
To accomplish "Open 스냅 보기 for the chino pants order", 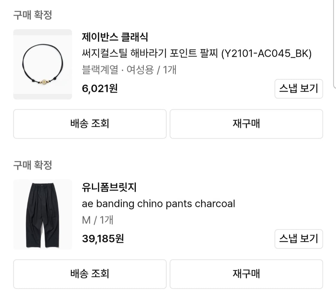I will (298, 239).
